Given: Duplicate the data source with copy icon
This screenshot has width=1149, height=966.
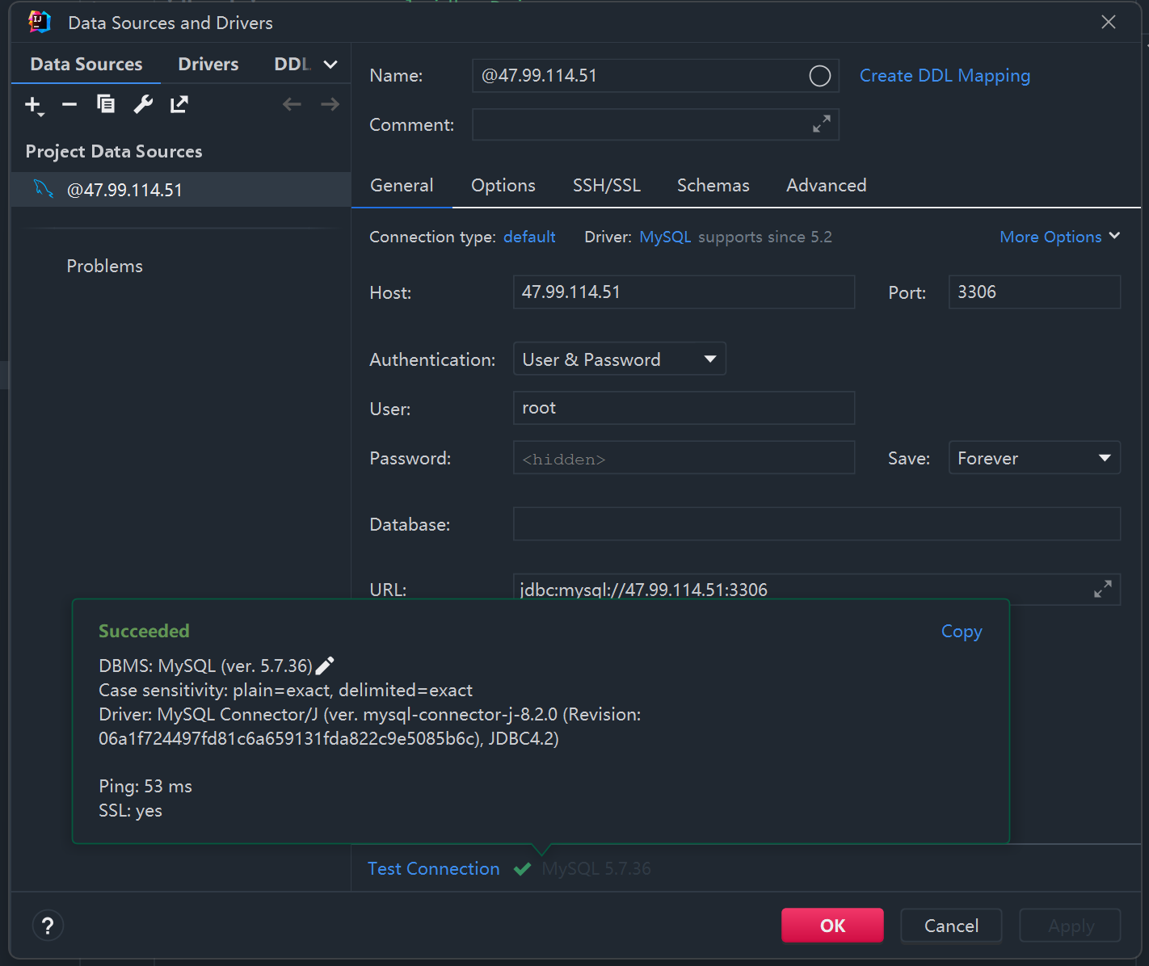Looking at the screenshot, I should coord(106,104).
